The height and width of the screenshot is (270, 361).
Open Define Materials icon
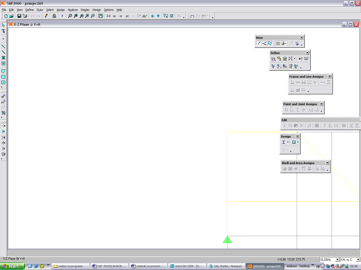pyautogui.click(x=274, y=59)
